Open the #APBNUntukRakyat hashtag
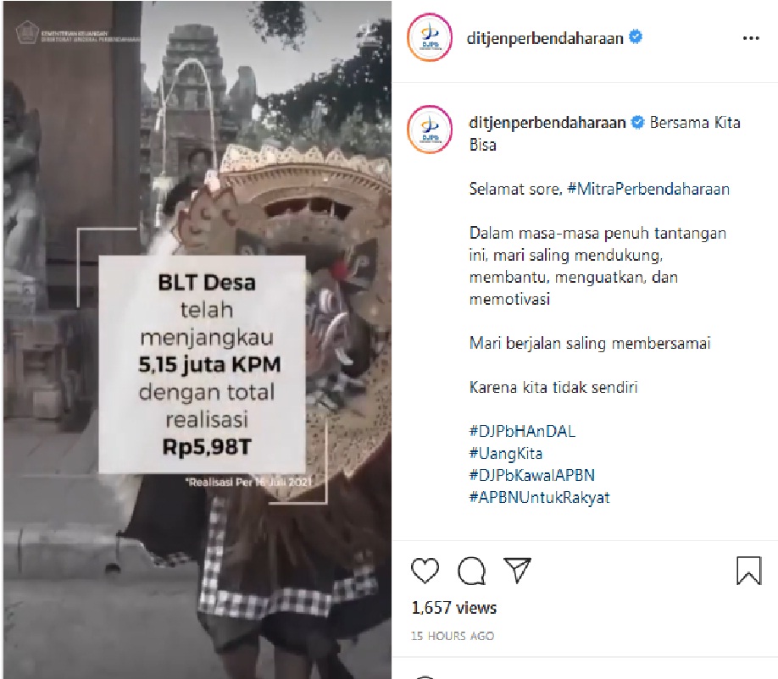The height and width of the screenshot is (679, 778). pos(539,497)
